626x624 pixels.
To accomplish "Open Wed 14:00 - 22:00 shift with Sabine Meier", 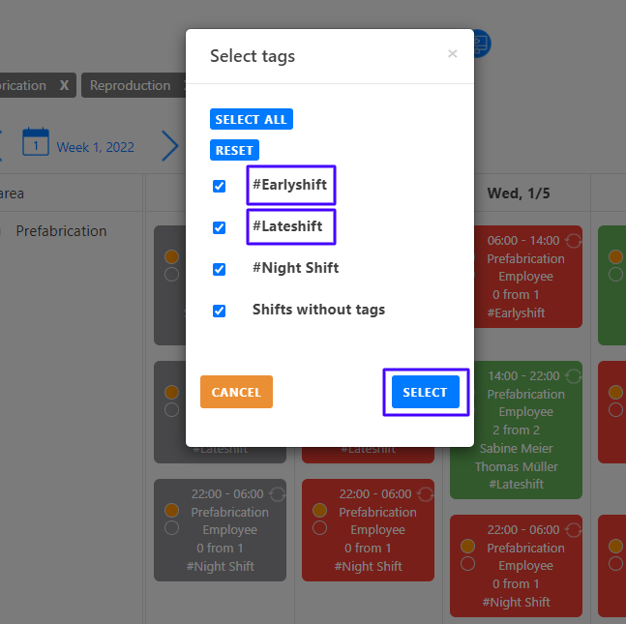I will (x=516, y=430).
